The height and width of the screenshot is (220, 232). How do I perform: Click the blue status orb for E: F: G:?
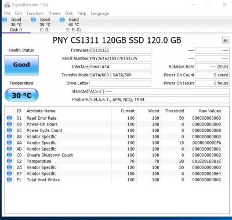62,20
